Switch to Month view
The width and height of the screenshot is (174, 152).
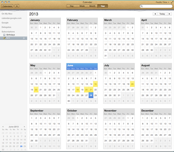click(92, 6)
